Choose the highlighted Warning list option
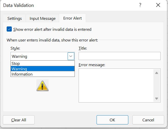This screenshot has width=168, height=129. tap(43, 69)
